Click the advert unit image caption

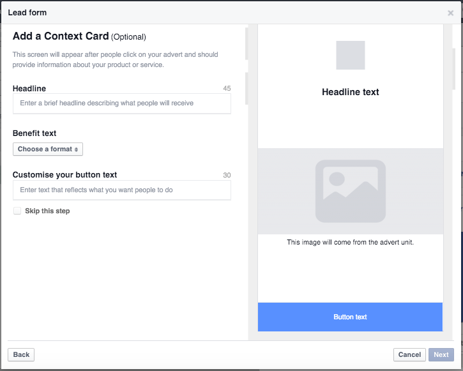pos(350,242)
